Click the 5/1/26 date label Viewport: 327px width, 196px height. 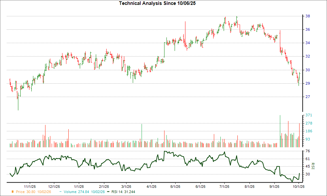[175, 187]
